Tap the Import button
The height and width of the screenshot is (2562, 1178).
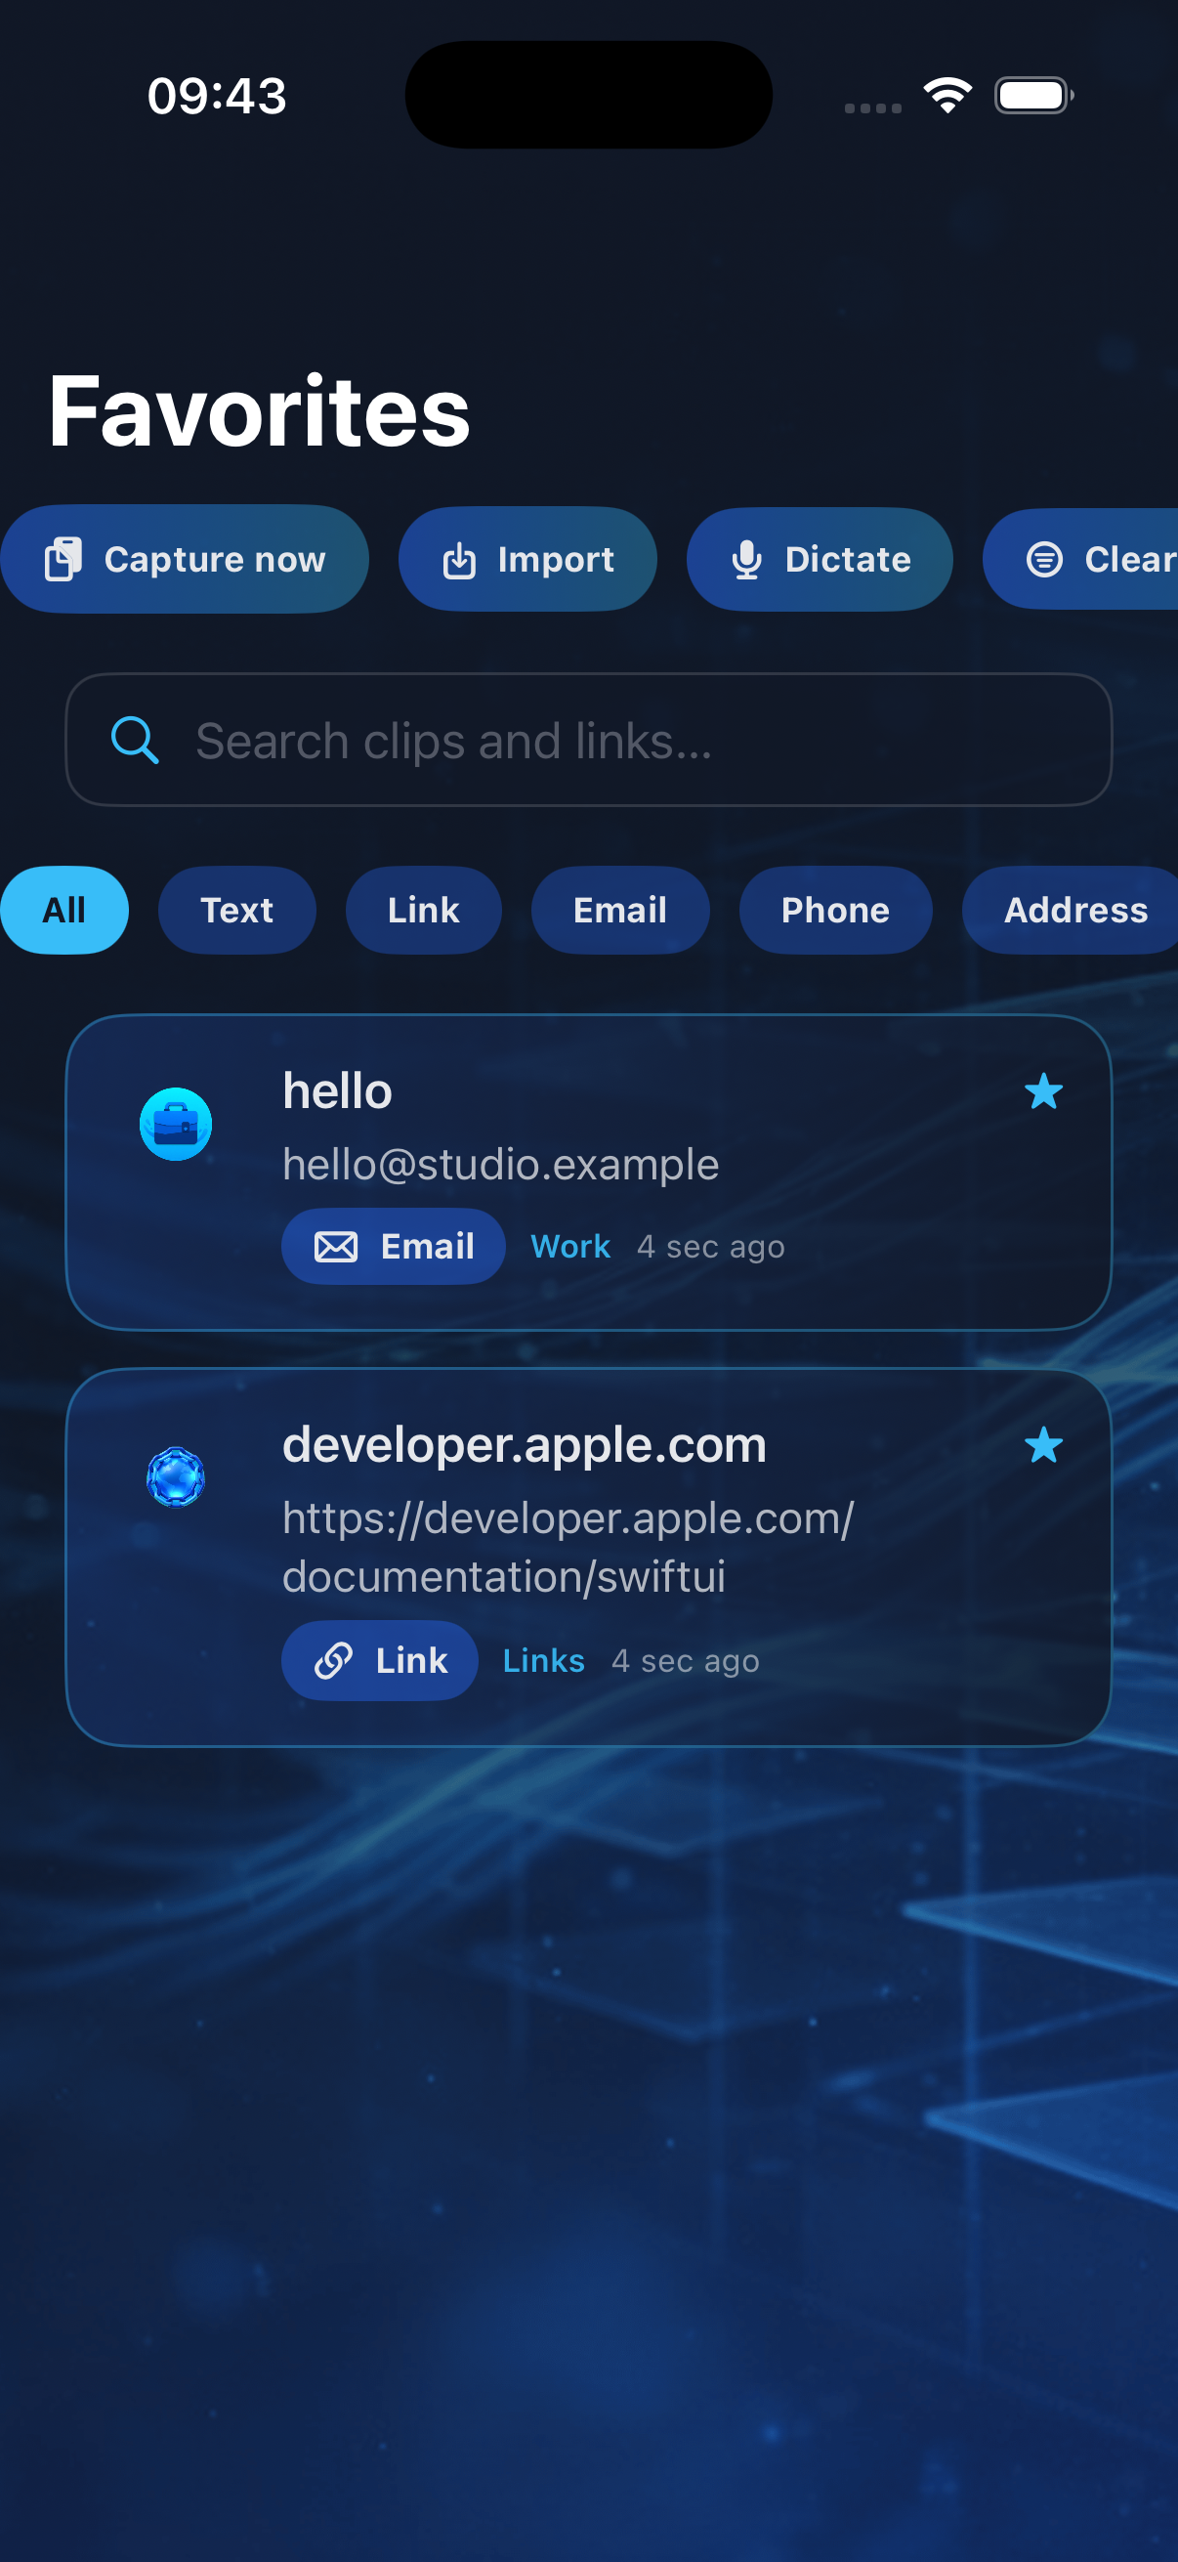click(526, 559)
